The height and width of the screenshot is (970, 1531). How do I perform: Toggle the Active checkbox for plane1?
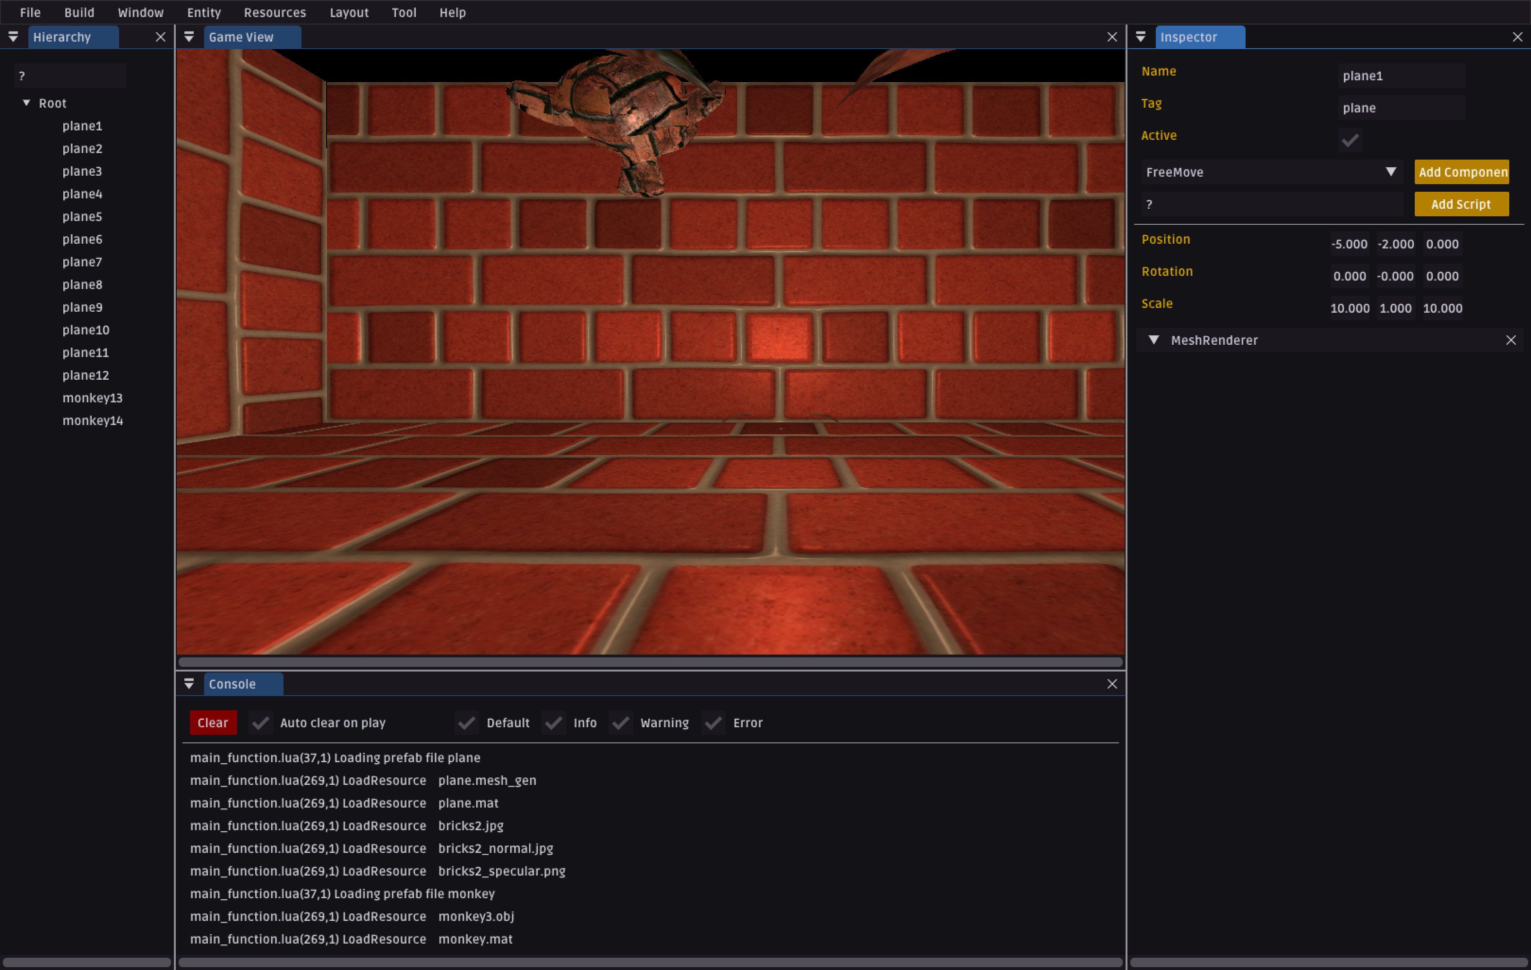(1349, 139)
